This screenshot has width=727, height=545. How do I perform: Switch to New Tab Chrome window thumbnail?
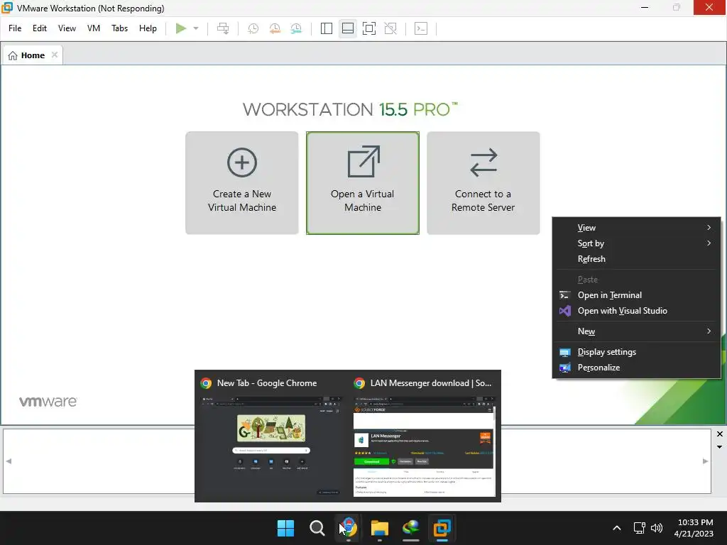[271, 436]
